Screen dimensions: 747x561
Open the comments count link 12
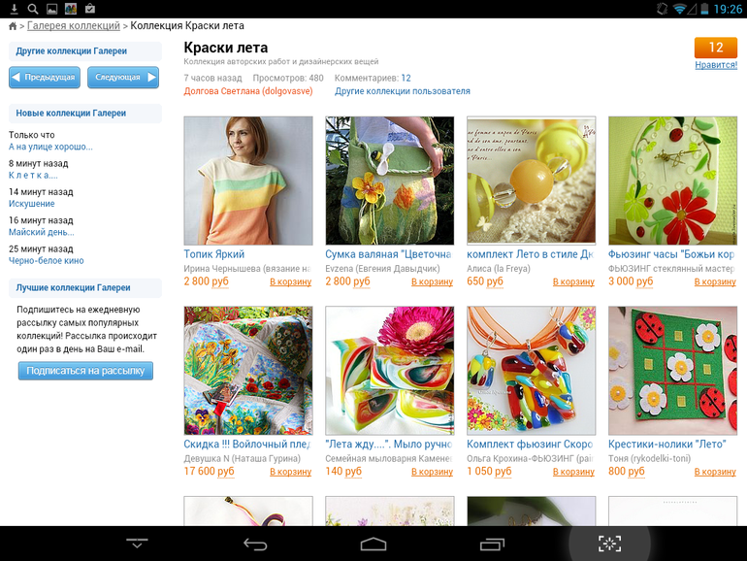tap(406, 78)
